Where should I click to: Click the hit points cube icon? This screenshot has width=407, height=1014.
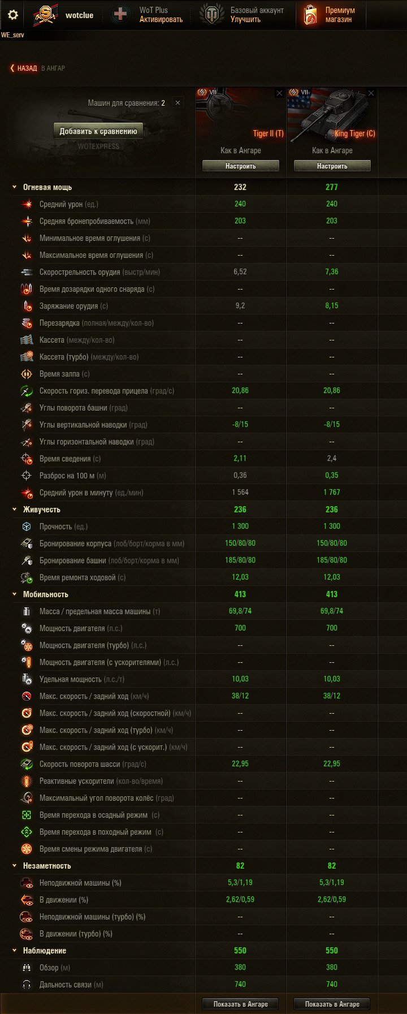(x=27, y=527)
